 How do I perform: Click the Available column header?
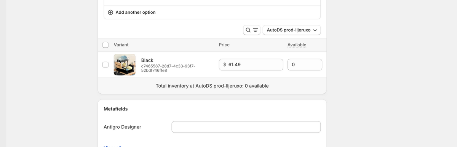click(297, 45)
